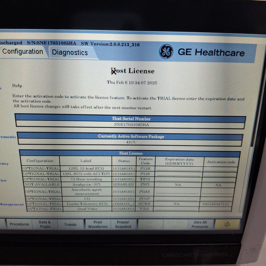Click activation code field for 12RL ECG
The height and width of the screenshot is (266, 266).
pyautogui.click(x=220, y=169)
